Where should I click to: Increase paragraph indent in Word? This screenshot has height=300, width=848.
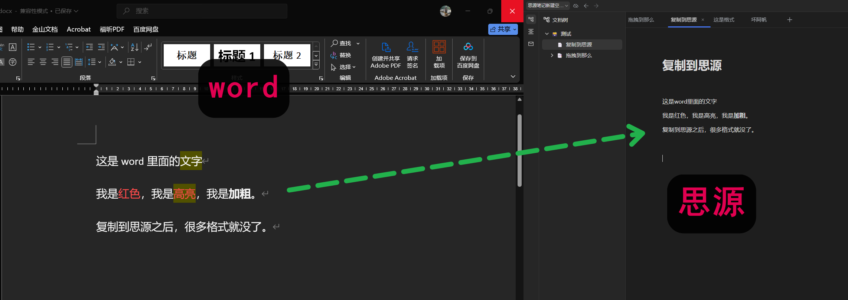tap(101, 47)
